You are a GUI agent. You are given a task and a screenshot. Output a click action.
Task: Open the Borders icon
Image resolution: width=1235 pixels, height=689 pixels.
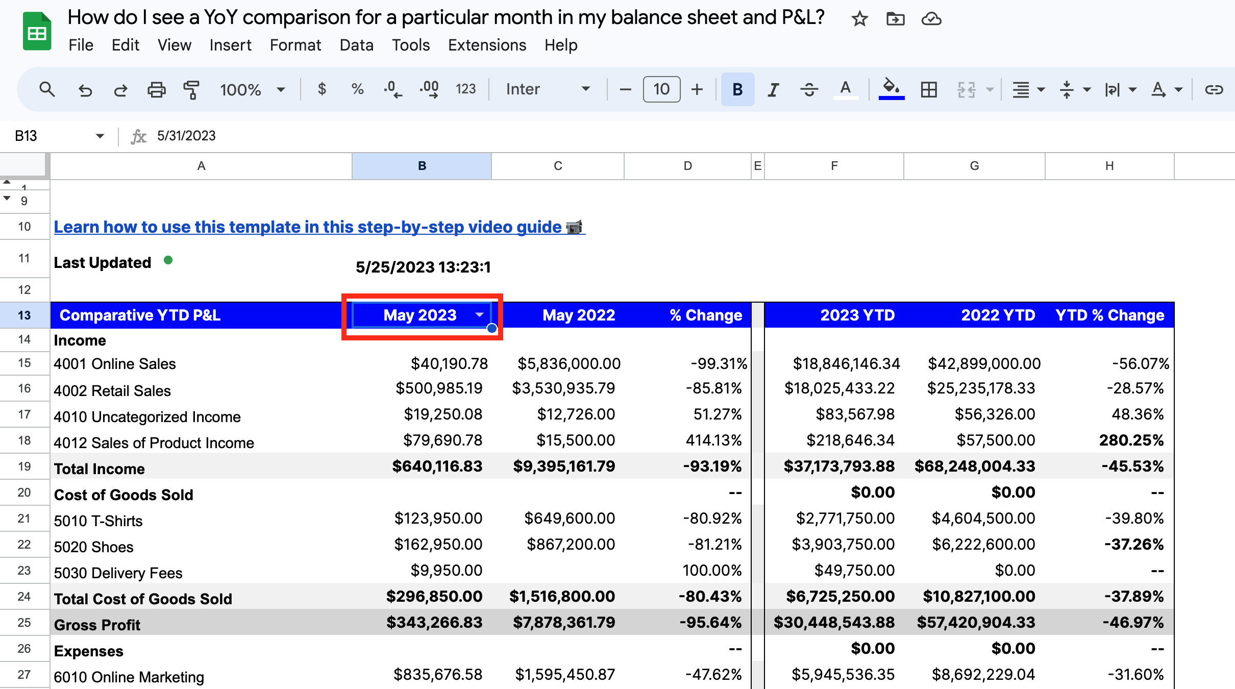pyautogui.click(x=928, y=89)
